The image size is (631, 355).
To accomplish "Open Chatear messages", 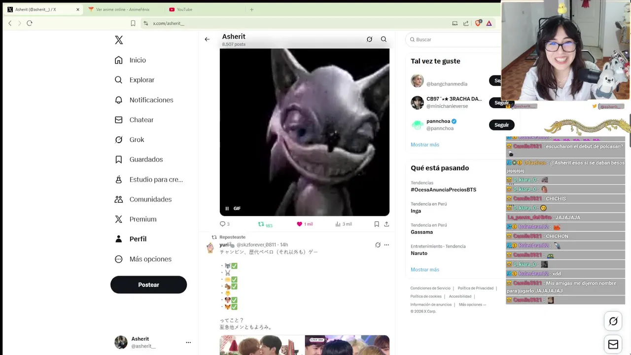I will point(134,120).
